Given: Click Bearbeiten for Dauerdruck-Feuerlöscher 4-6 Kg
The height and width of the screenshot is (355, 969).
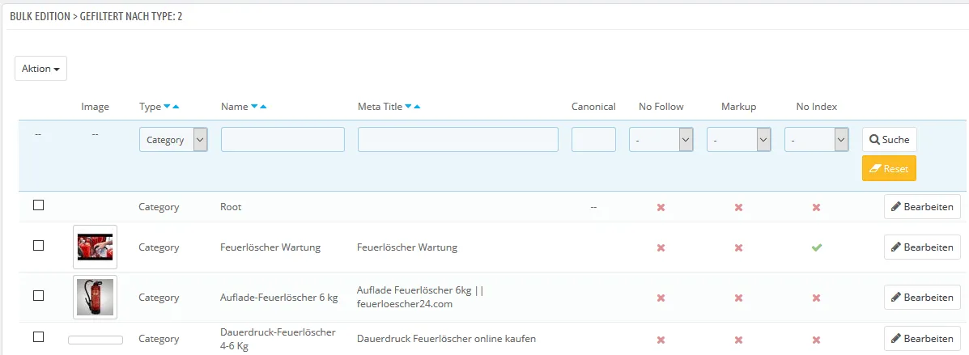Looking at the screenshot, I should coord(923,338).
